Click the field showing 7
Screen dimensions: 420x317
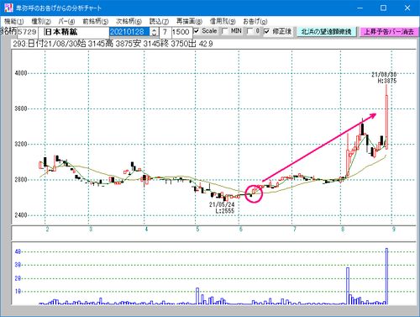point(165,32)
